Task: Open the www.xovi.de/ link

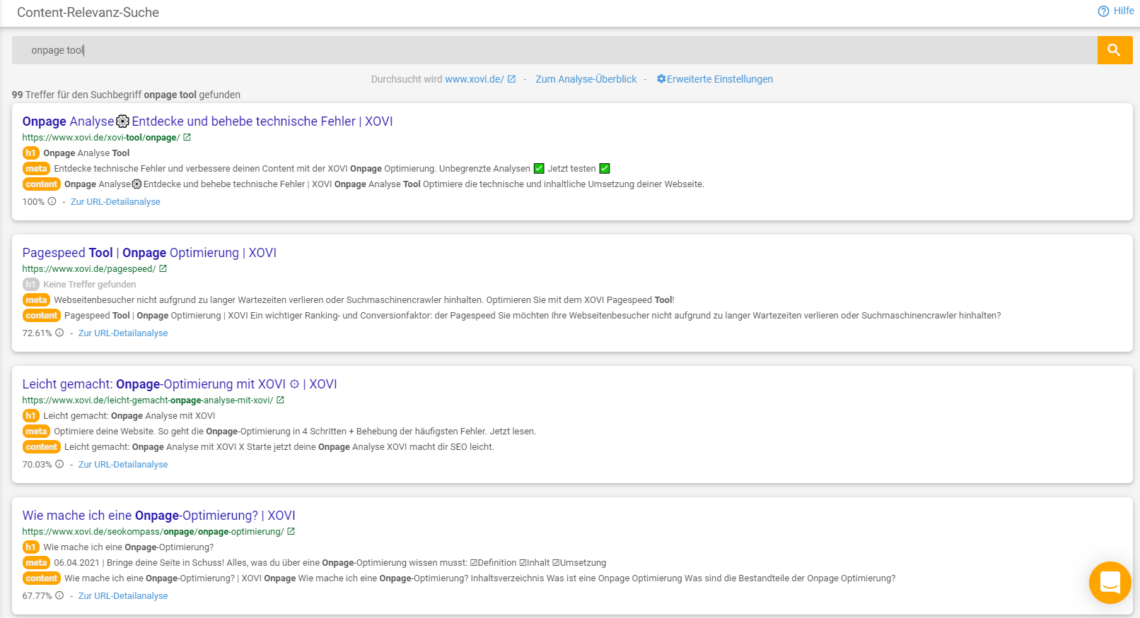Action: pos(475,79)
